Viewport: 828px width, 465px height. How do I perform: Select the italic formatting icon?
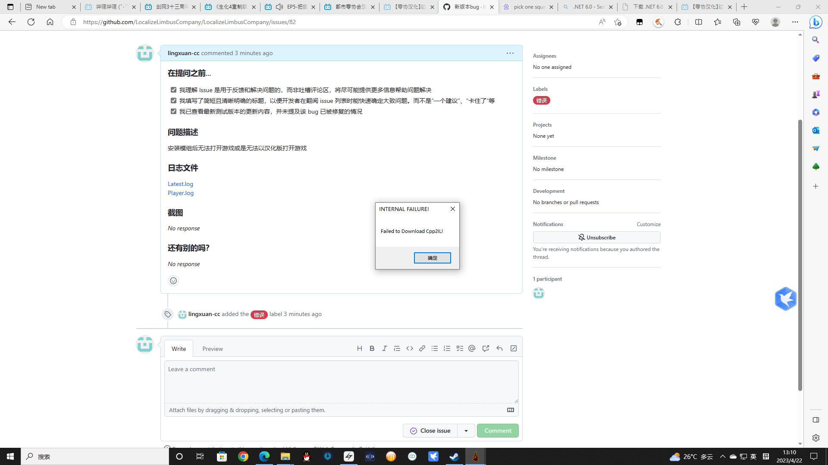384,348
